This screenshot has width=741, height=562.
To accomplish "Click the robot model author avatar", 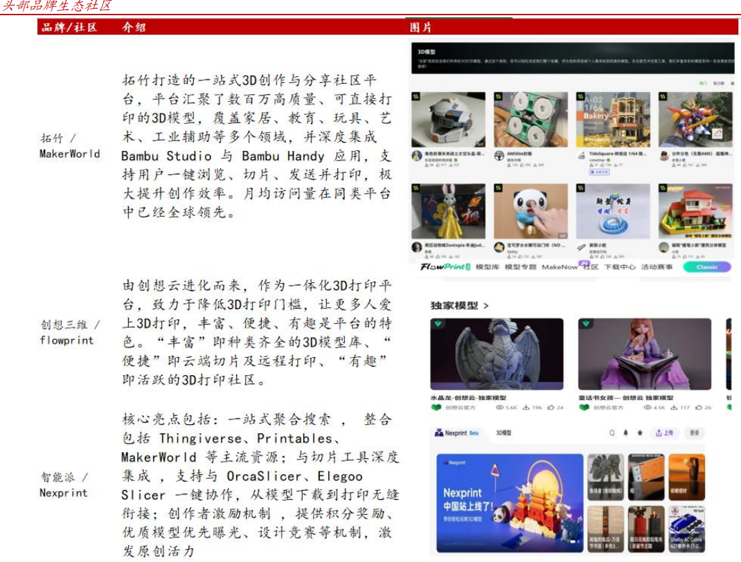I will click(664, 156).
